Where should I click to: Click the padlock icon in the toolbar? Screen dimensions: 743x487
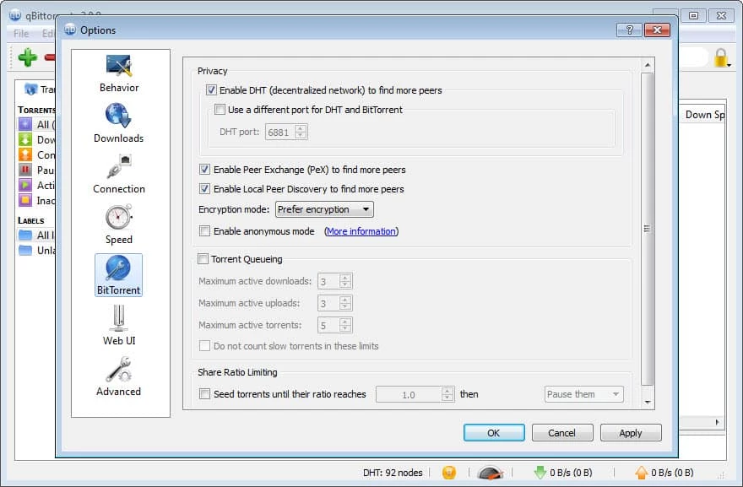point(721,58)
